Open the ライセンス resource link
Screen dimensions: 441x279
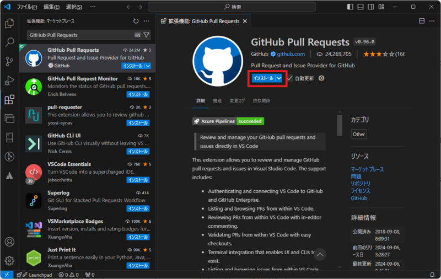[x=361, y=191]
